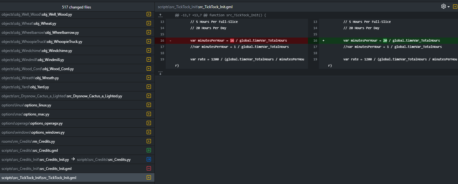Click modified status icon for options_operagx.yy
The height and width of the screenshot is (184, 458).
coord(149,123)
